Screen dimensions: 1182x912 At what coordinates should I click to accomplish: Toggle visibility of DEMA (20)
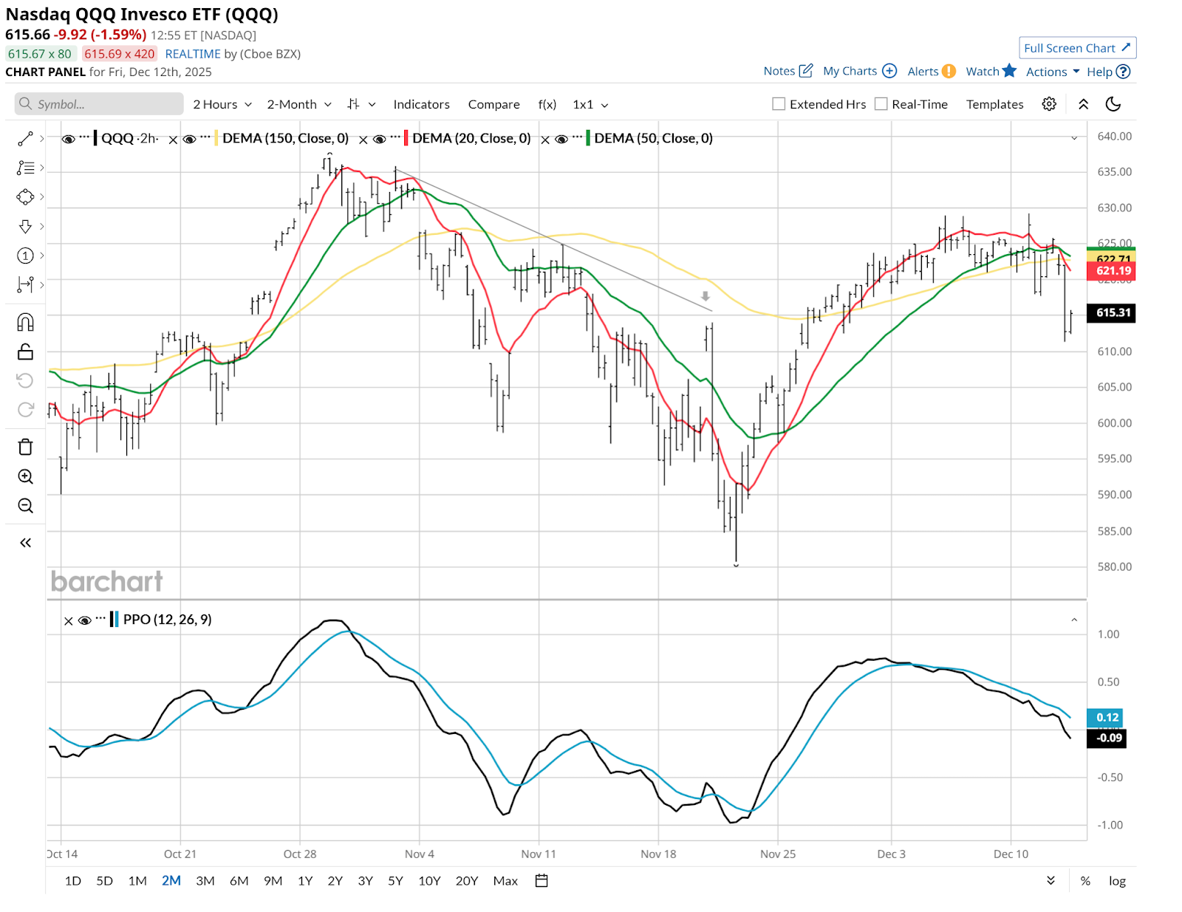[x=380, y=139]
